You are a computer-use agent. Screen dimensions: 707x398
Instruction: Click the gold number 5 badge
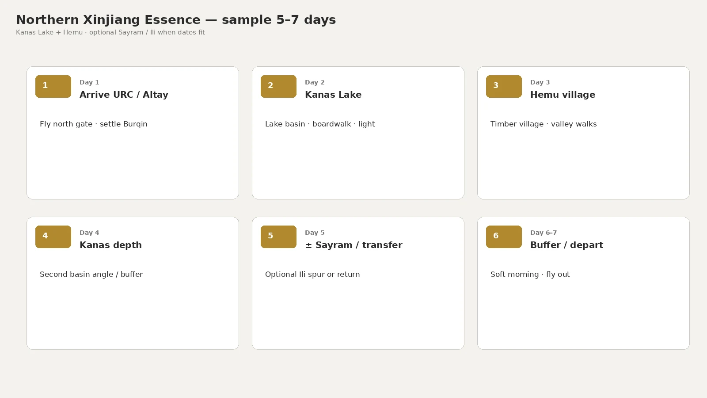(x=278, y=237)
